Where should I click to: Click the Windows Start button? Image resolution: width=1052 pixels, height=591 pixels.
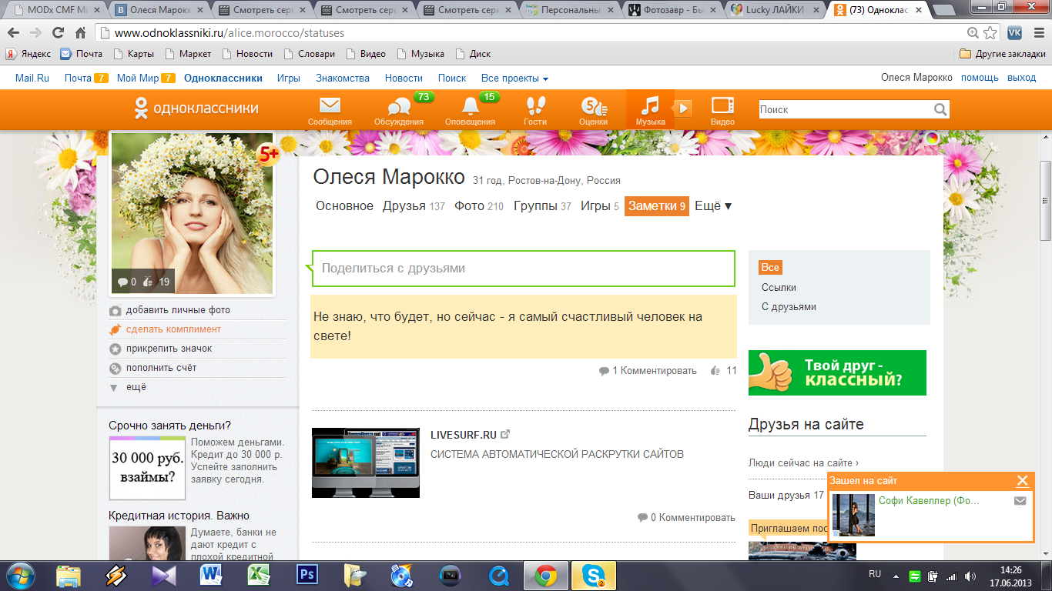[21, 575]
